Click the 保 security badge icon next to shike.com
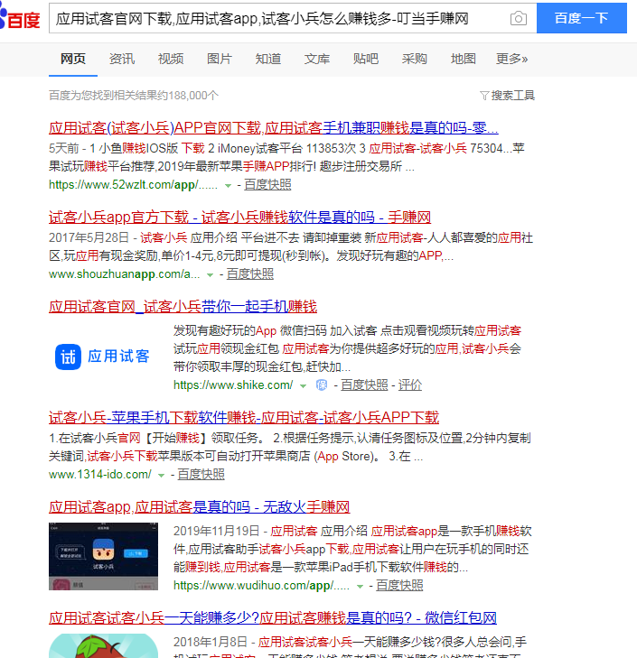 [x=322, y=385]
